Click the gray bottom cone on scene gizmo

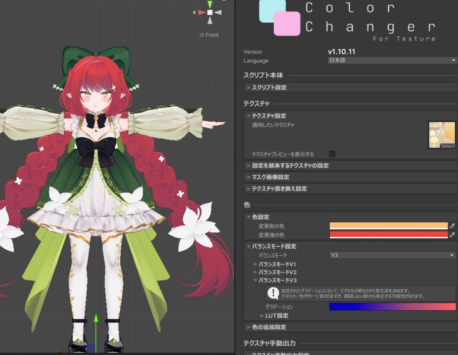[210, 21]
